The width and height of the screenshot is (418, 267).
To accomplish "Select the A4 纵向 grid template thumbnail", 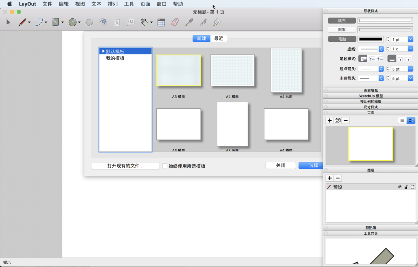I will tap(286, 70).
